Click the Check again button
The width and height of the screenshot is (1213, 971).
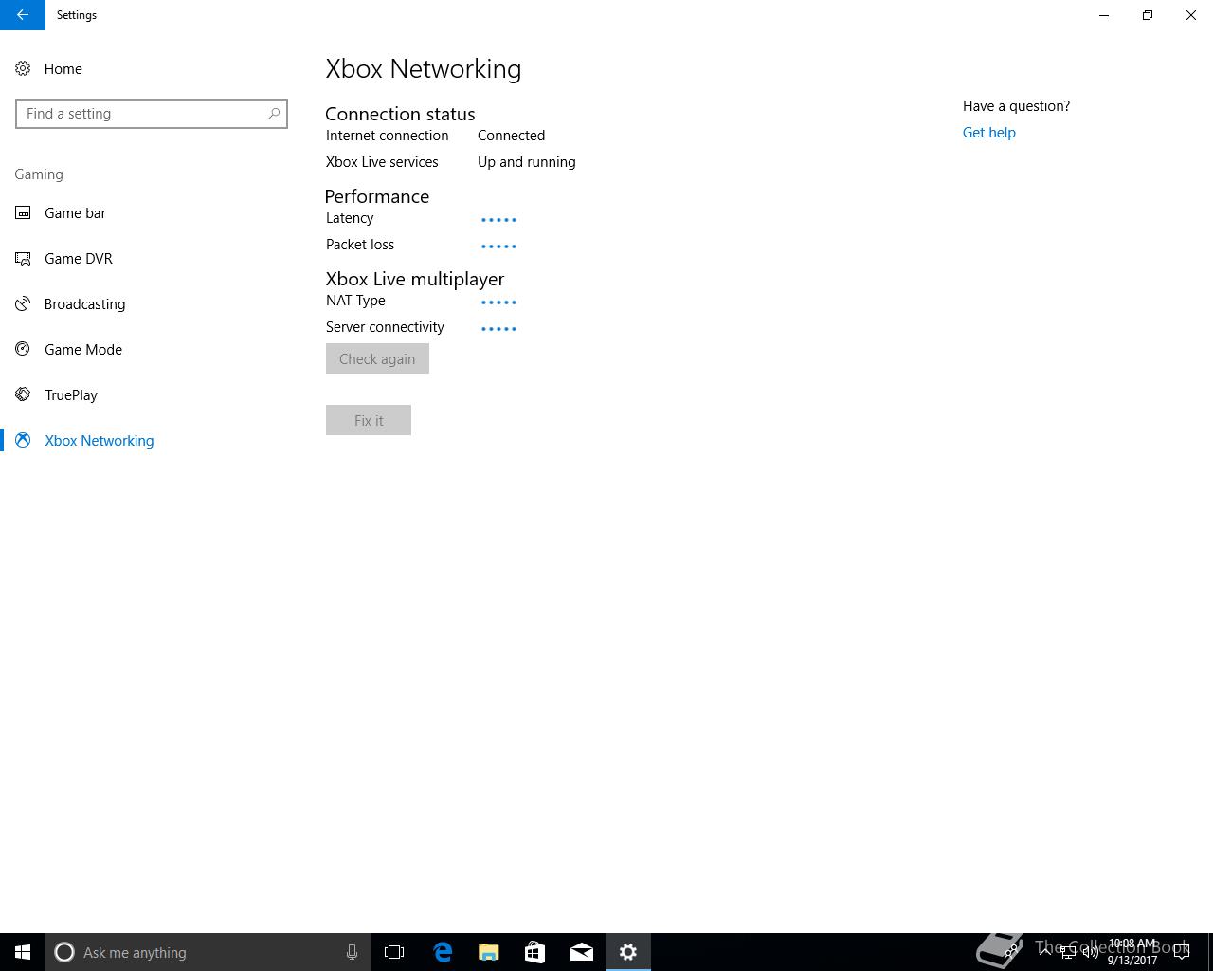[377, 358]
